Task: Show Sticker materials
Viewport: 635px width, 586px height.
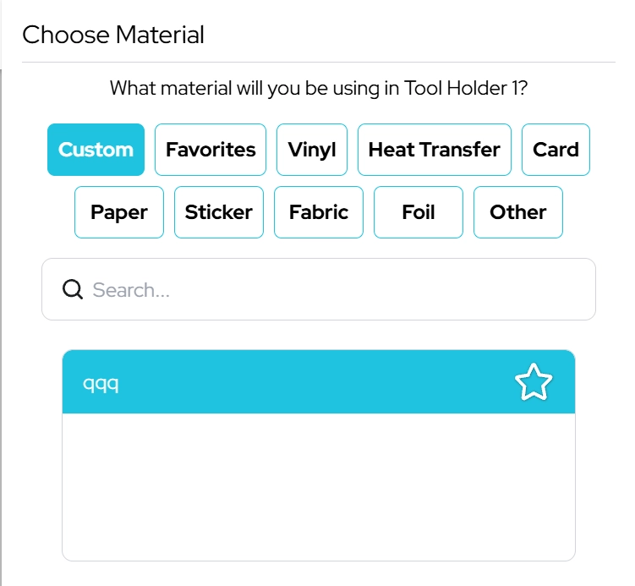Action: click(219, 212)
